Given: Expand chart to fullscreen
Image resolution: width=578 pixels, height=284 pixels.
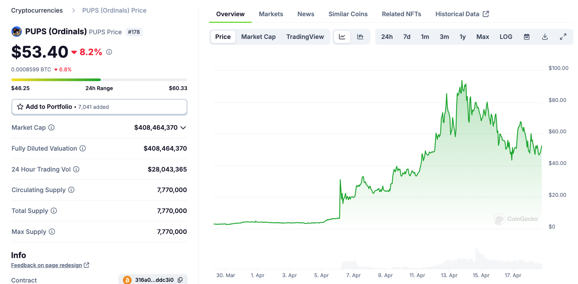Looking at the screenshot, I should point(563,37).
